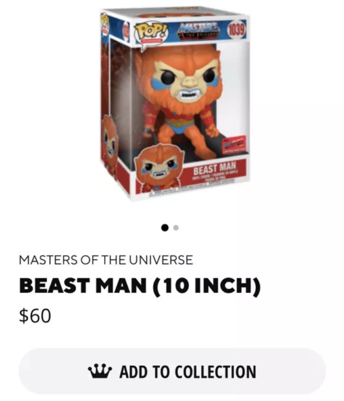Open the Beast Man product image
The width and height of the screenshot is (344, 401).
pos(174,104)
